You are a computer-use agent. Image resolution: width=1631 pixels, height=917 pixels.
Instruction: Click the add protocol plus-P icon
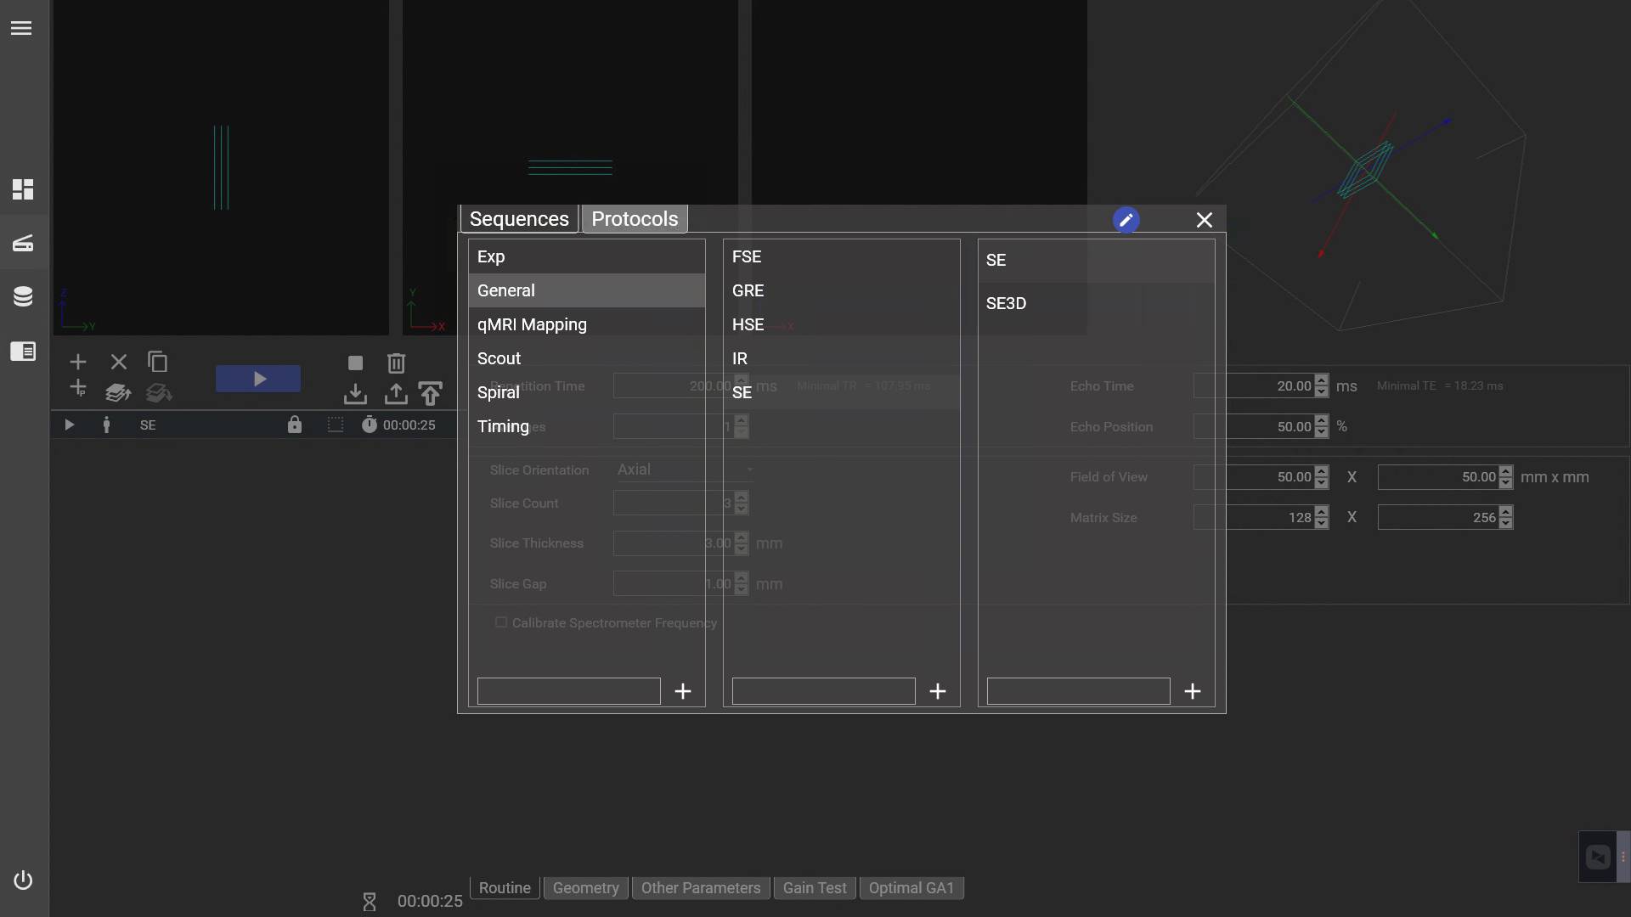tap(78, 389)
